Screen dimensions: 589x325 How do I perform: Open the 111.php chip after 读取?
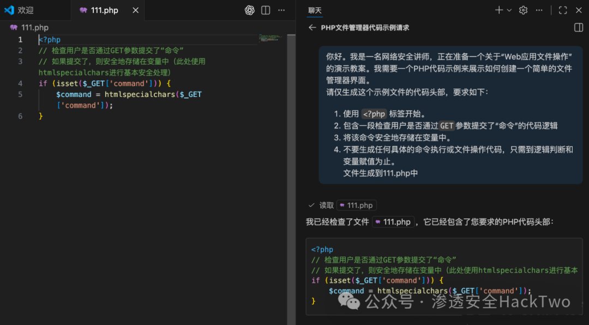[x=356, y=205]
